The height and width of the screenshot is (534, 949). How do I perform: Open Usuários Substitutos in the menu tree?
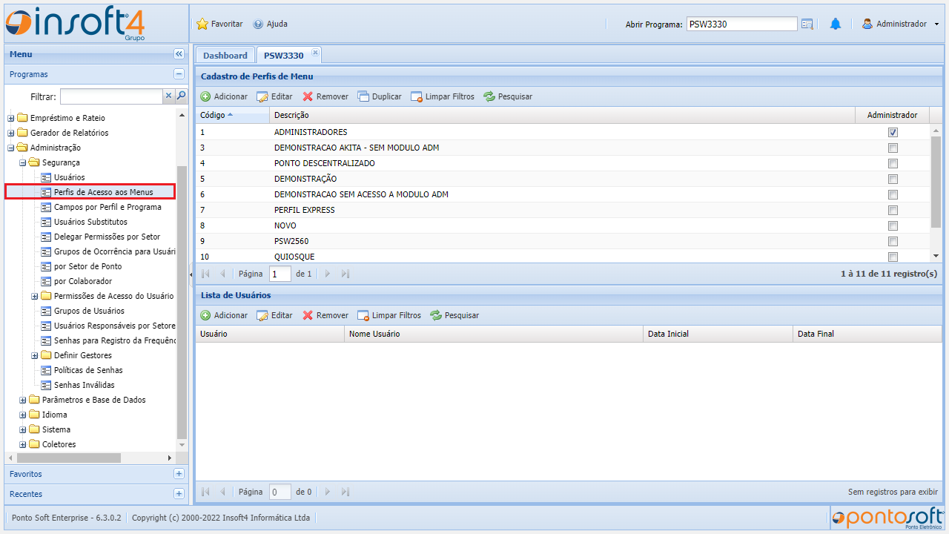[x=90, y=222]
